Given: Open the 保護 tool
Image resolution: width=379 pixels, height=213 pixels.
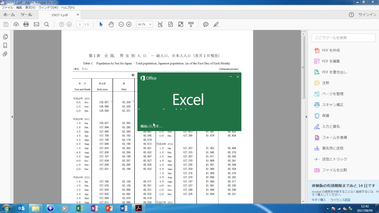Looking at the screenshot, I should (326, 116).
